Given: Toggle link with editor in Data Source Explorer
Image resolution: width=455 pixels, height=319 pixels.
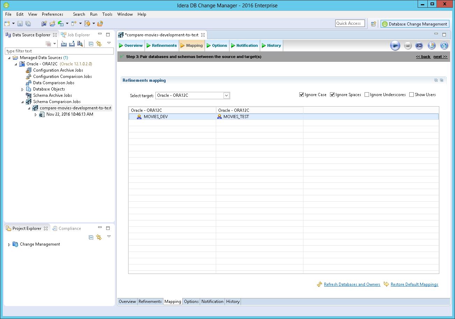Looking at the screenshot, I should point(99,44).
